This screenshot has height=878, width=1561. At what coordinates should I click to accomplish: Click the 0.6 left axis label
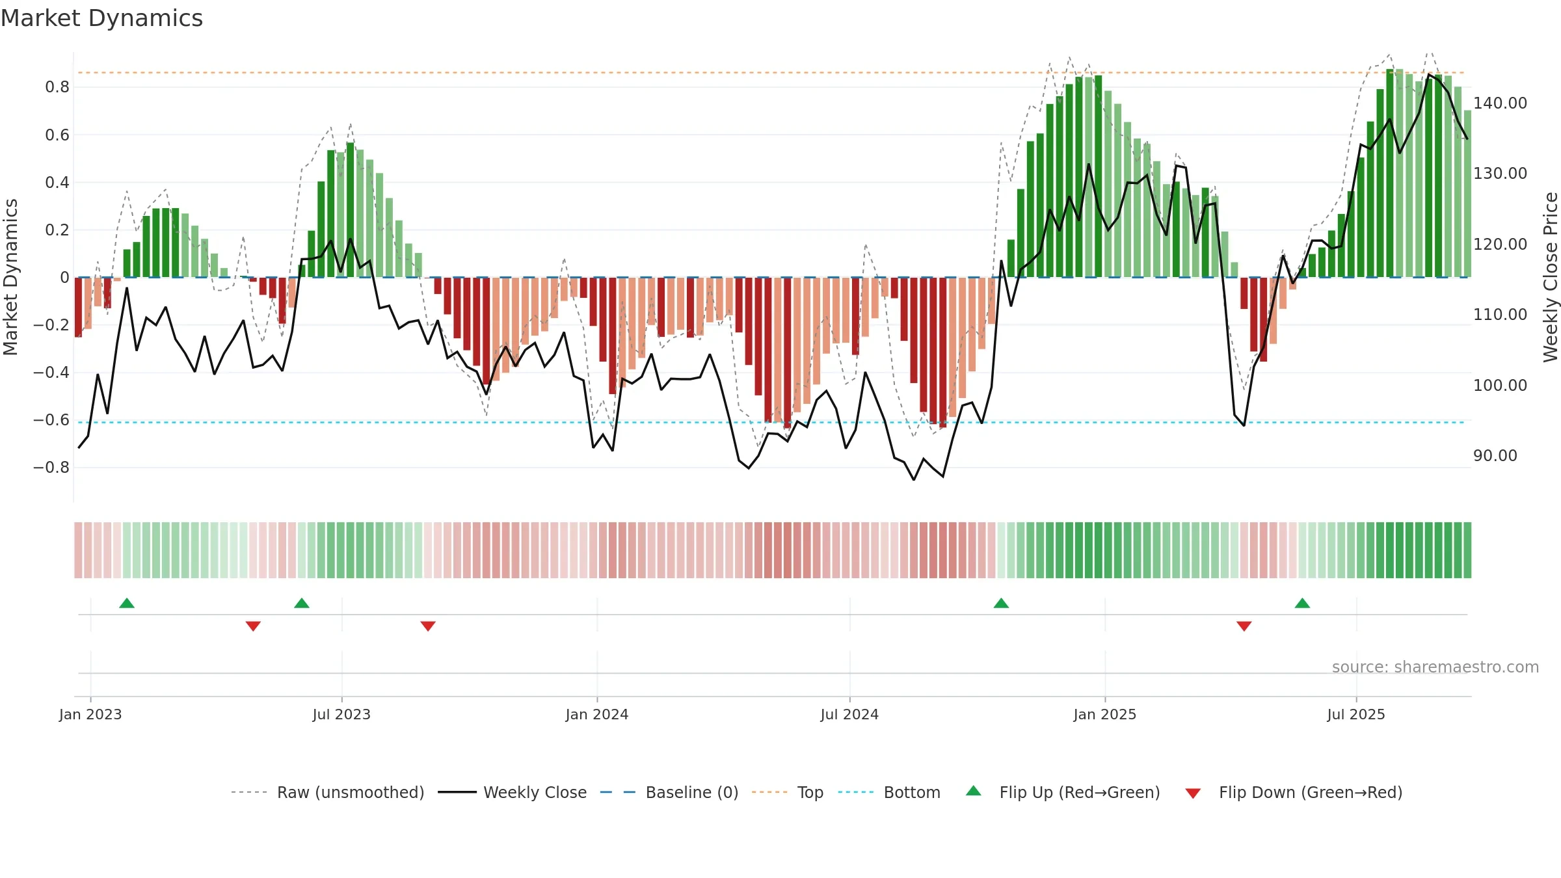pyautogui.click(x=57, y=135)
